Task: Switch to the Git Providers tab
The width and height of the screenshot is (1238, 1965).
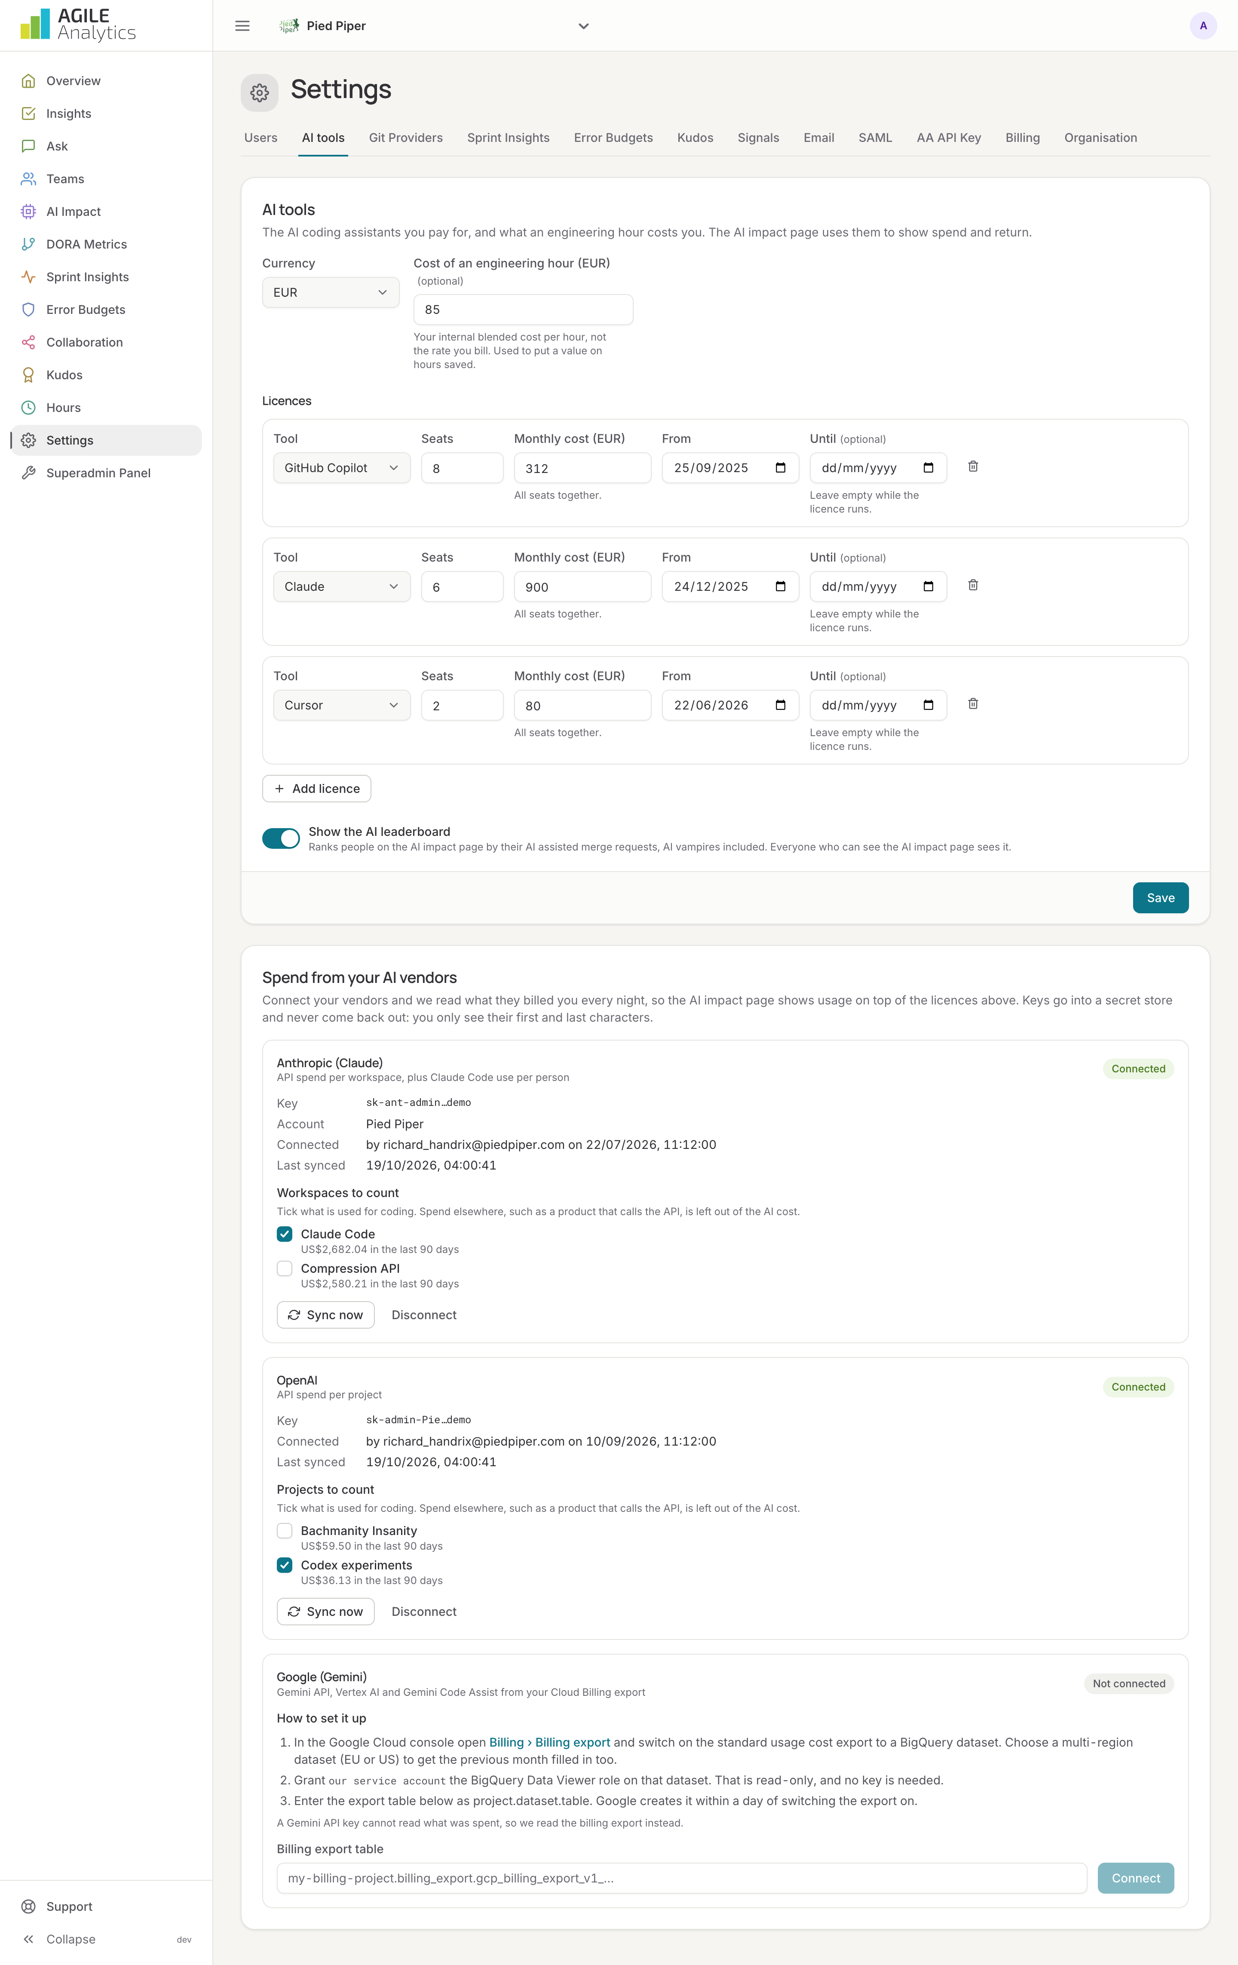Action: click(405, 138)
